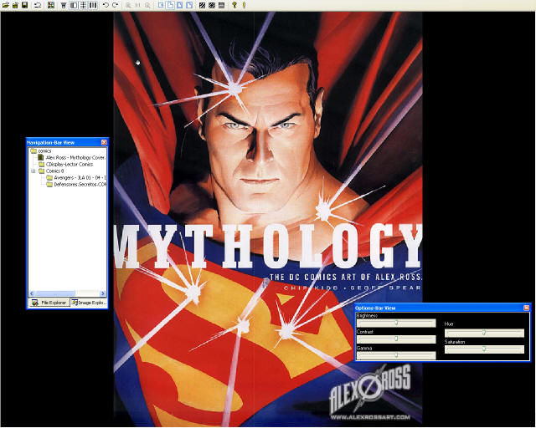This screenshot has height=428, width=536.
Task: Click the fourth blue page-fit icon
Action: (189, 5)
